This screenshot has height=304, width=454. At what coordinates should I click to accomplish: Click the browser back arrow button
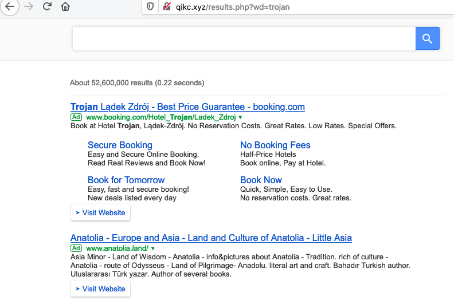click(x=10, y=7)
